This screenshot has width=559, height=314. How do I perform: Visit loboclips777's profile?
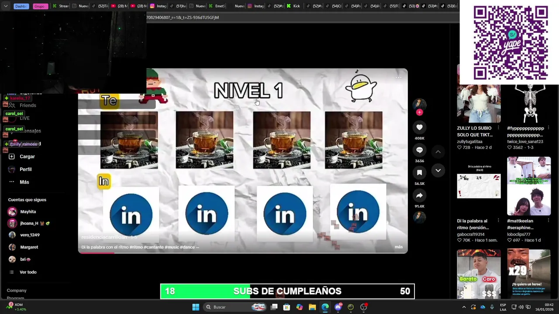[518, 234]
